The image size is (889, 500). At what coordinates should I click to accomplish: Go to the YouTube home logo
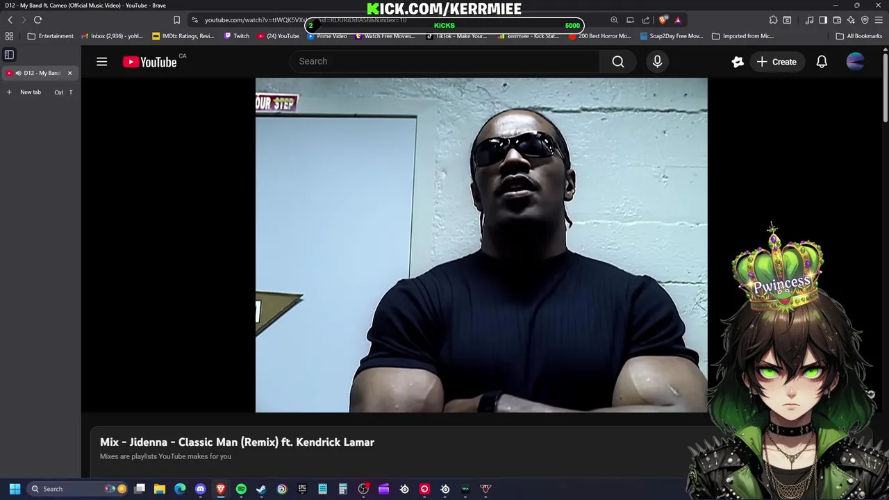click(150, 62)
